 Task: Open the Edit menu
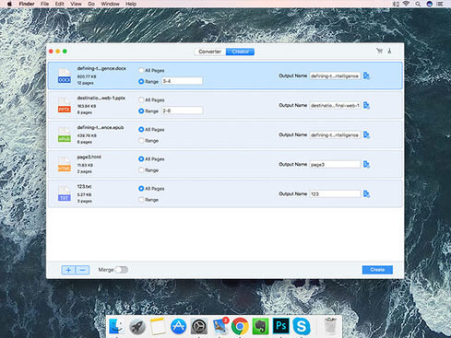[x=59, y=4]
